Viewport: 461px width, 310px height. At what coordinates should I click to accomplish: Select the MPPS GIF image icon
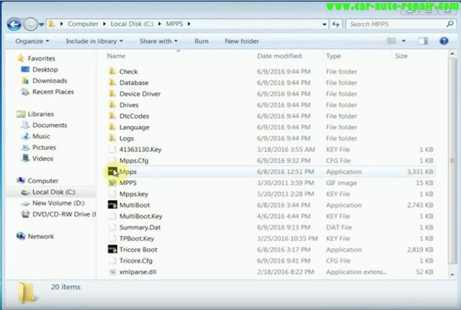point(112,183)
